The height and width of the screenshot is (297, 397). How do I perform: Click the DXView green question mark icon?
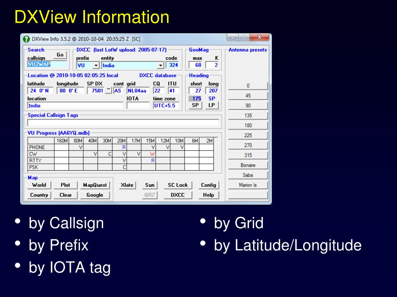click(x=26, y=39)
